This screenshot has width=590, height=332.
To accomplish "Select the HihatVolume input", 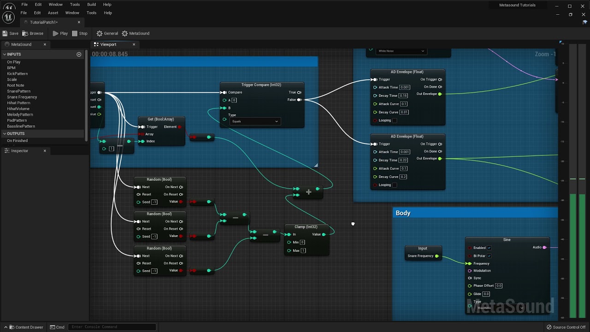I will coord(18,109).
